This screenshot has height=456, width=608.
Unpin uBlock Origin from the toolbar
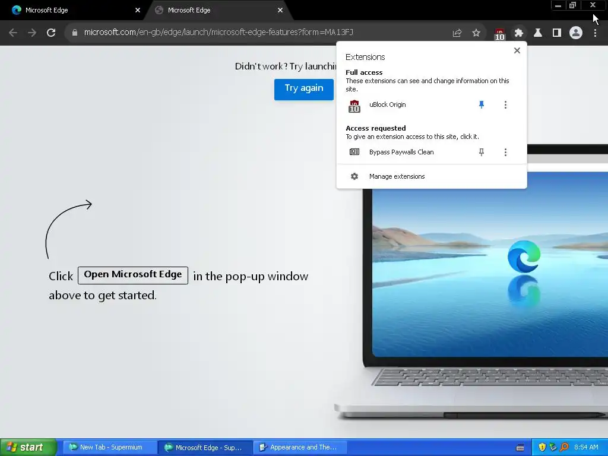(x=481, y=104)
